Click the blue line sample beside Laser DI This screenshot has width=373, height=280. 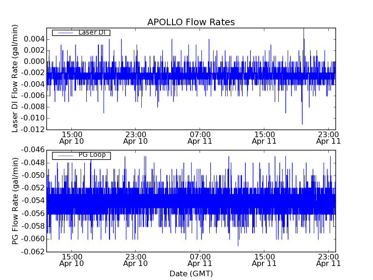(64, 32)
